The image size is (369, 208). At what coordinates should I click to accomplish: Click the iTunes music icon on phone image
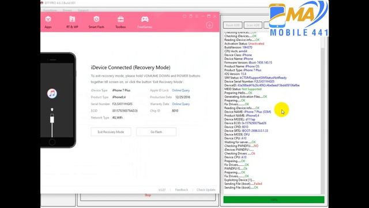[52, 94]
